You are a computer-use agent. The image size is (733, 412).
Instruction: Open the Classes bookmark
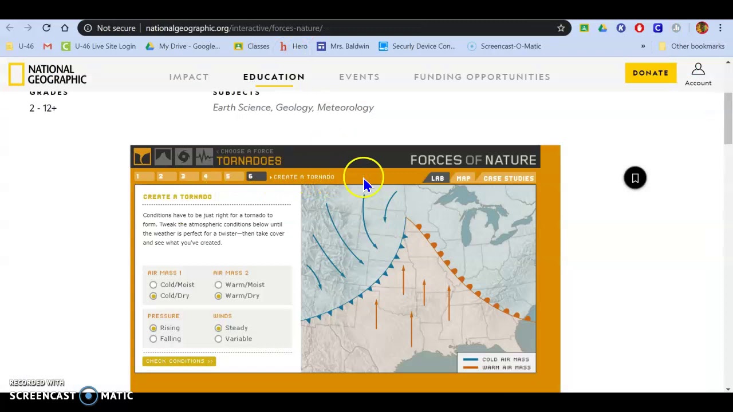(251, 46)
